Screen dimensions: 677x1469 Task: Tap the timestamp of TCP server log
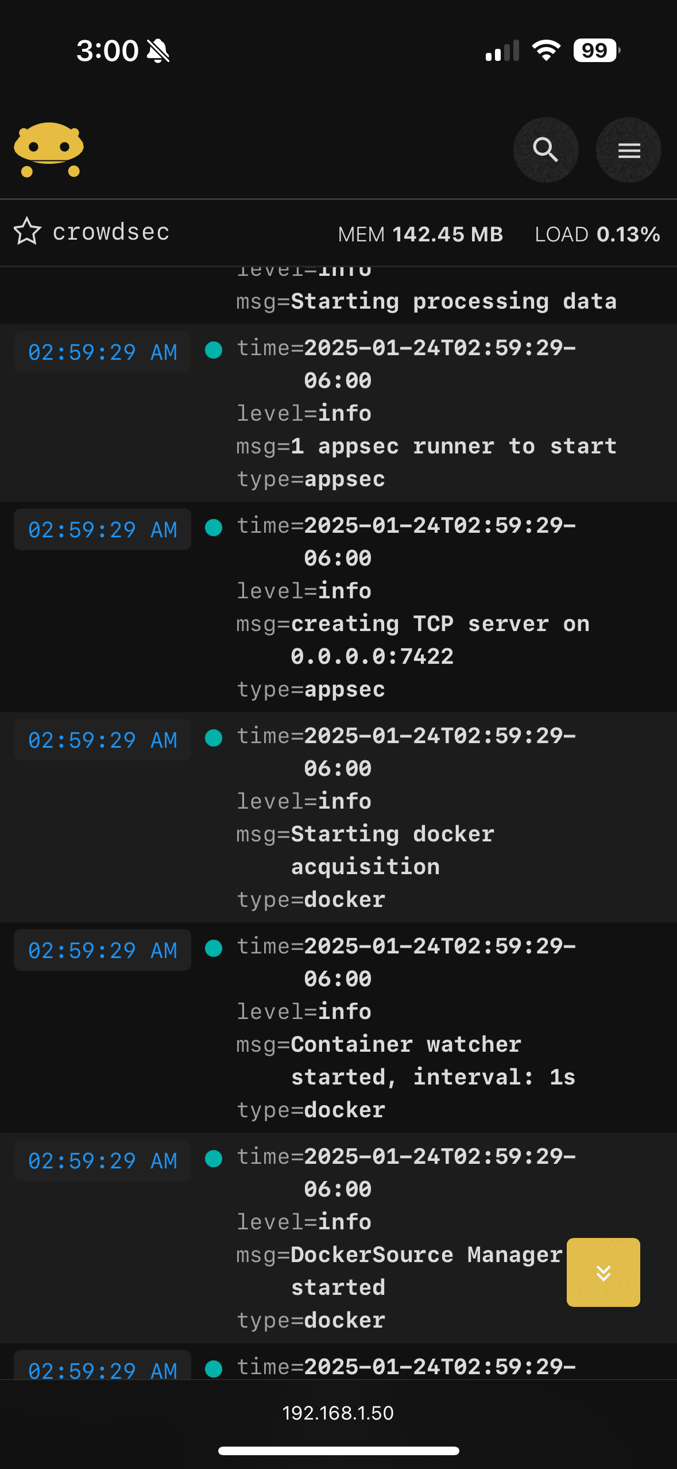[102, 529]
